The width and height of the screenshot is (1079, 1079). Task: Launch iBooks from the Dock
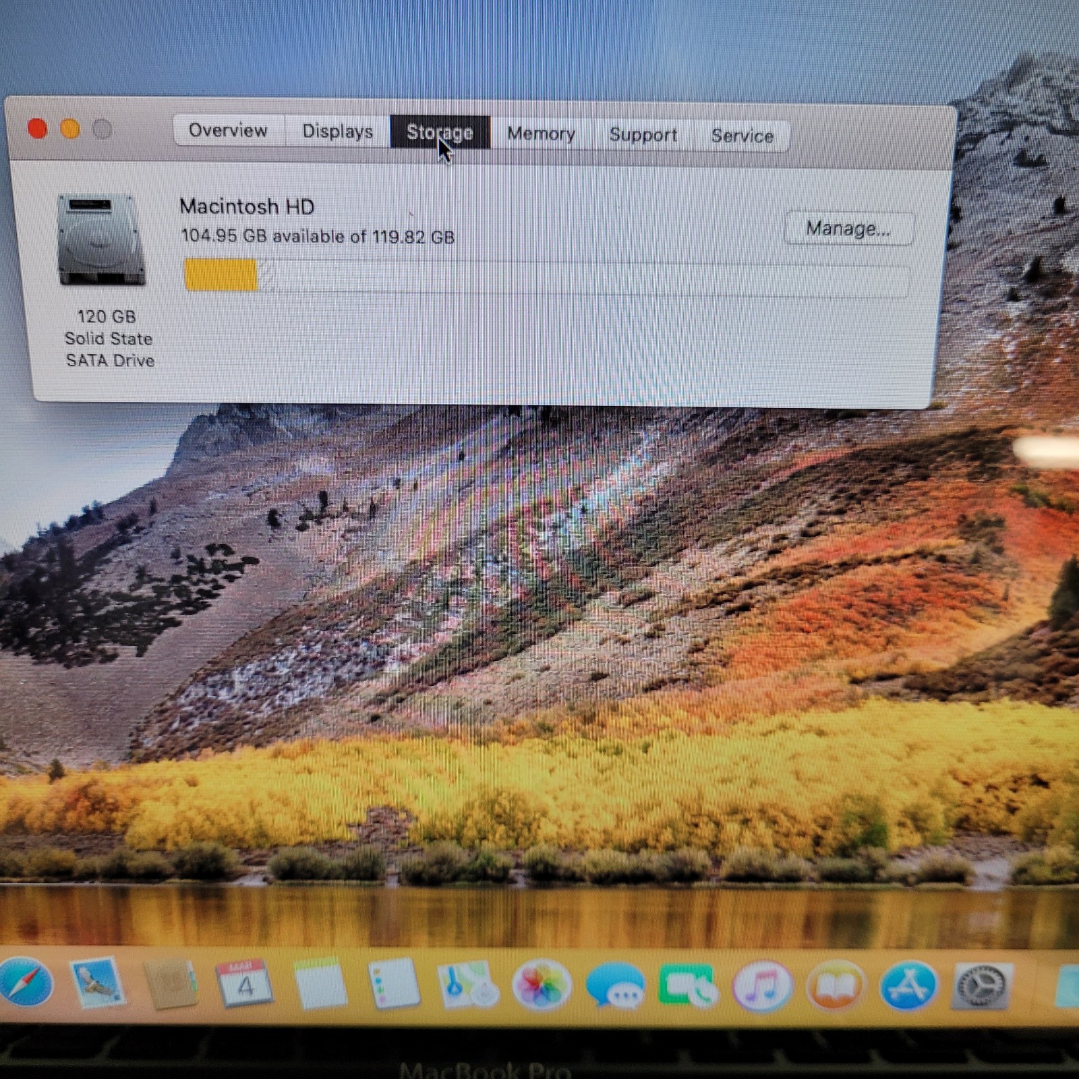(836, 987)
